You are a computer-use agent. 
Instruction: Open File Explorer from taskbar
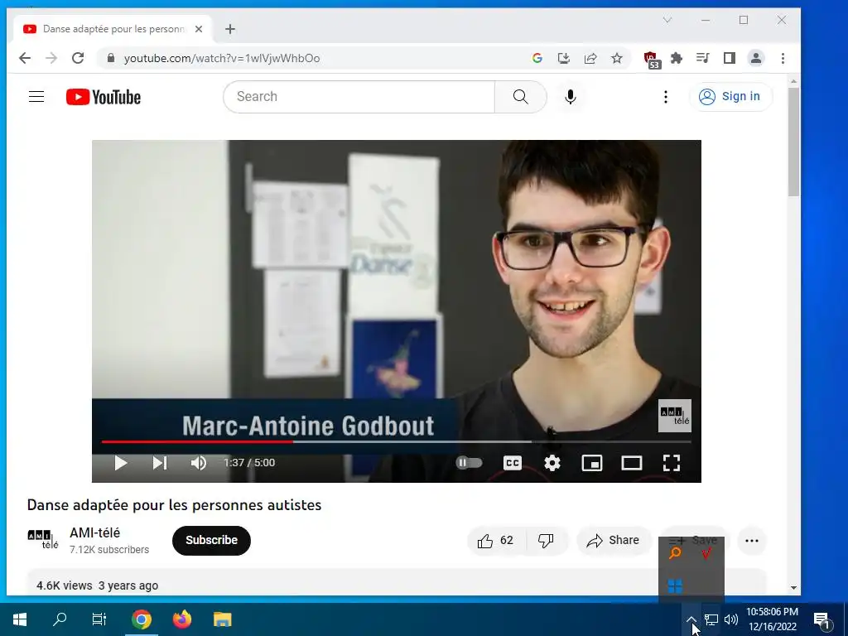pyautogui.click(x=222, y=619)
